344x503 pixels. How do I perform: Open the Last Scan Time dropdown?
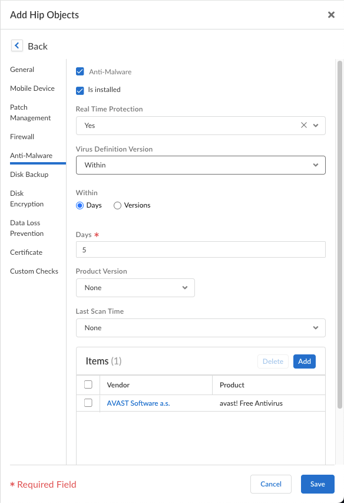coord(200,328)
